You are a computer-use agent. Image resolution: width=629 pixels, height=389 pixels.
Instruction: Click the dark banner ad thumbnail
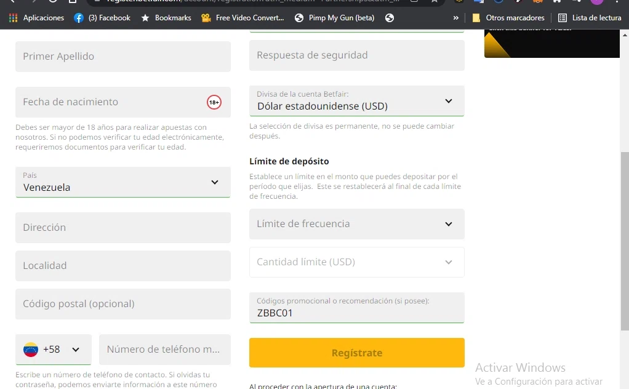[552, 44]
